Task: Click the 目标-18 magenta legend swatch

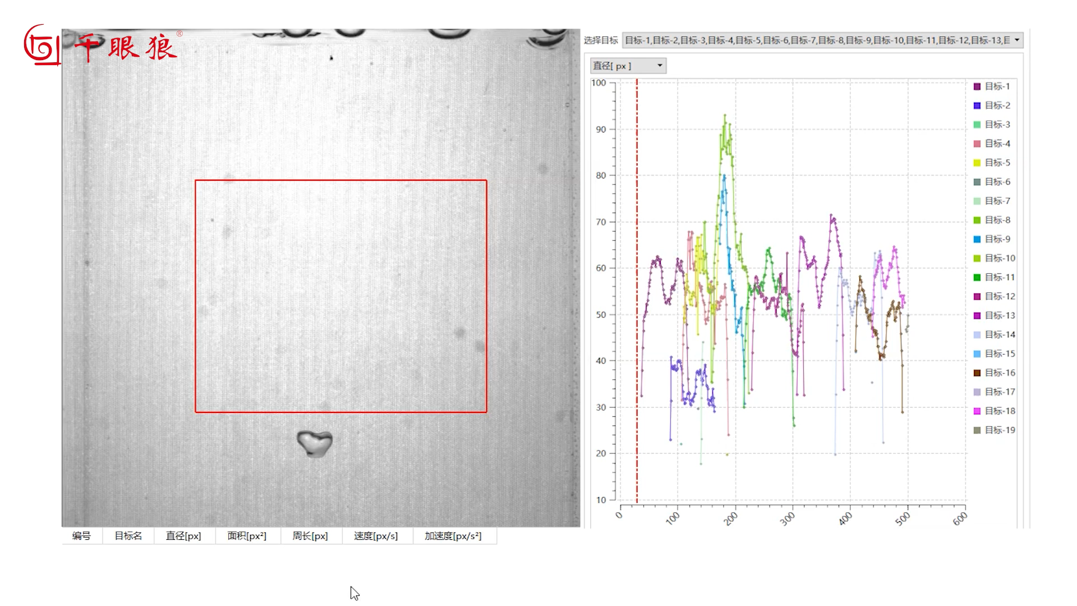Action: pos(977,411)
